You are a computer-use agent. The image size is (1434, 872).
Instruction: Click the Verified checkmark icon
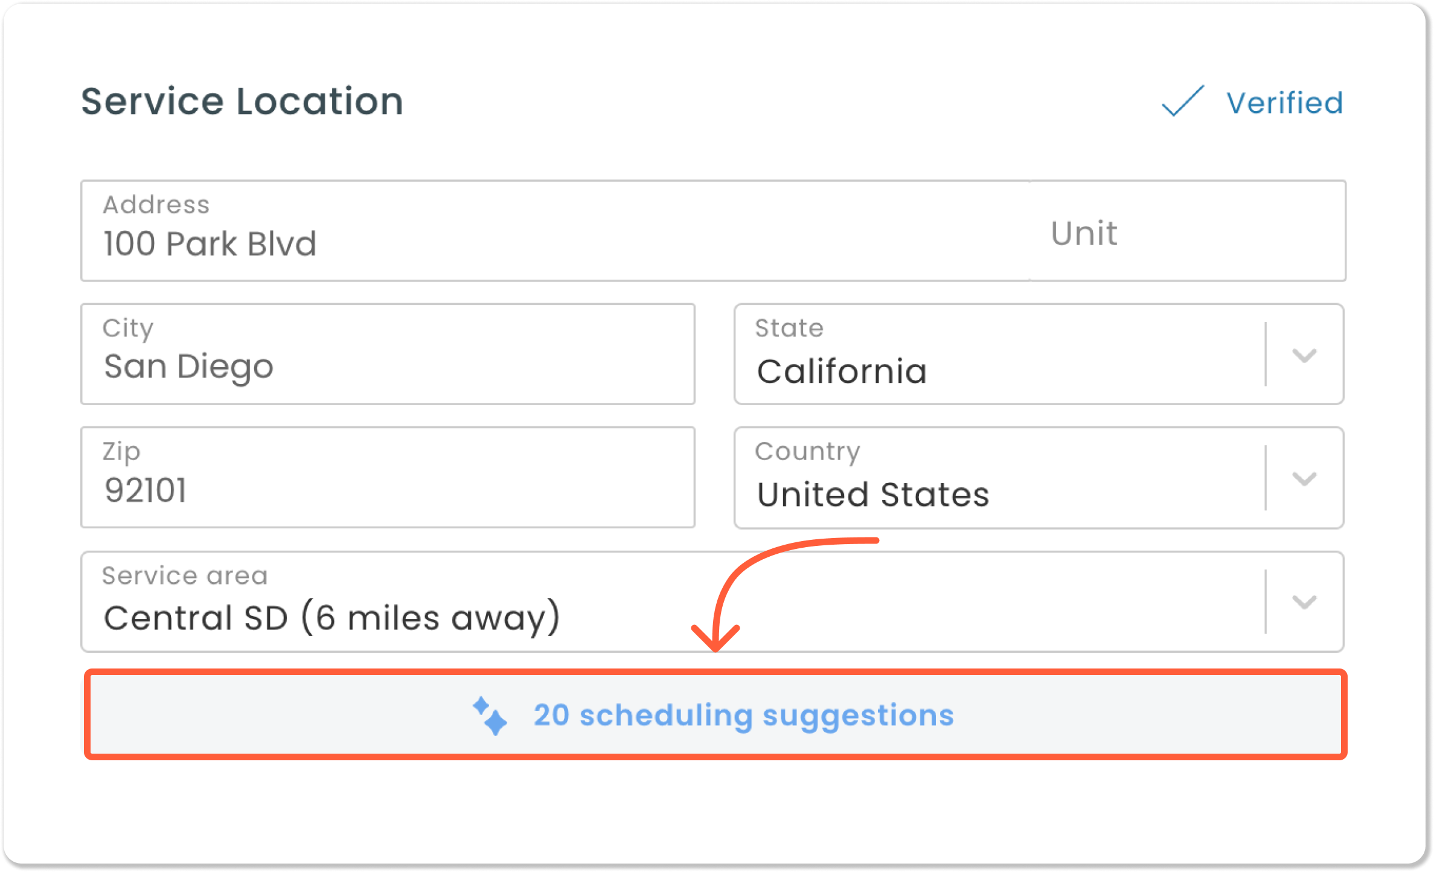click(1183, 101)
